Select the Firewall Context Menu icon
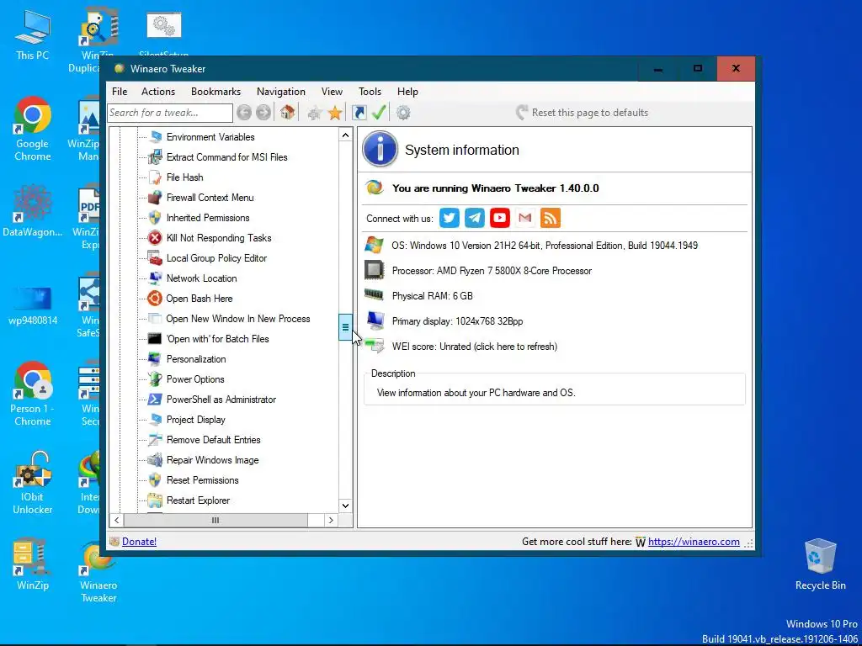 coord(155,197)
